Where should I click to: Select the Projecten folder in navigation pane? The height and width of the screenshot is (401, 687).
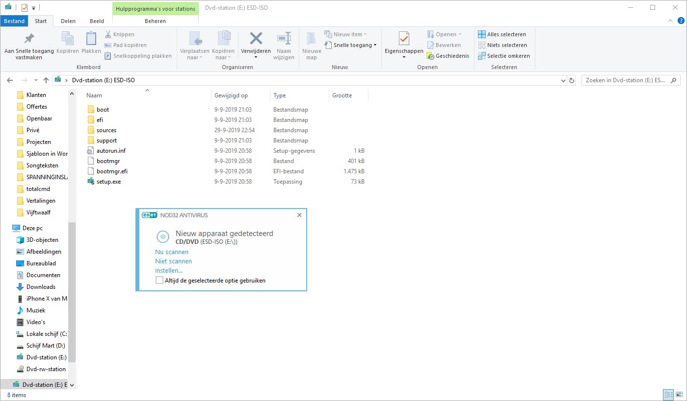[39, 142]
